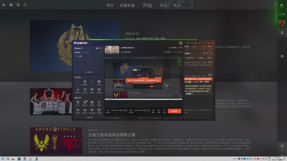Open Windows taskbar search
287x161 pixels.
click(x=8, y=158)
